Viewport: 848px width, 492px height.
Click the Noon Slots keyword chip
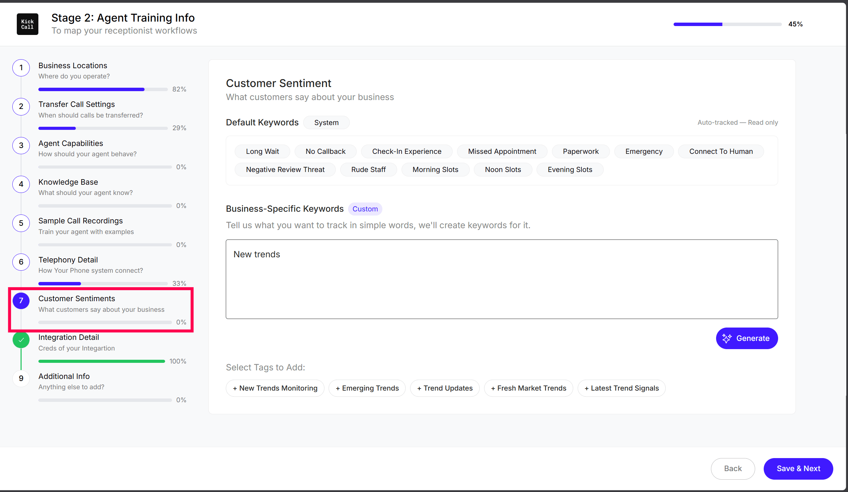[503, 170]
